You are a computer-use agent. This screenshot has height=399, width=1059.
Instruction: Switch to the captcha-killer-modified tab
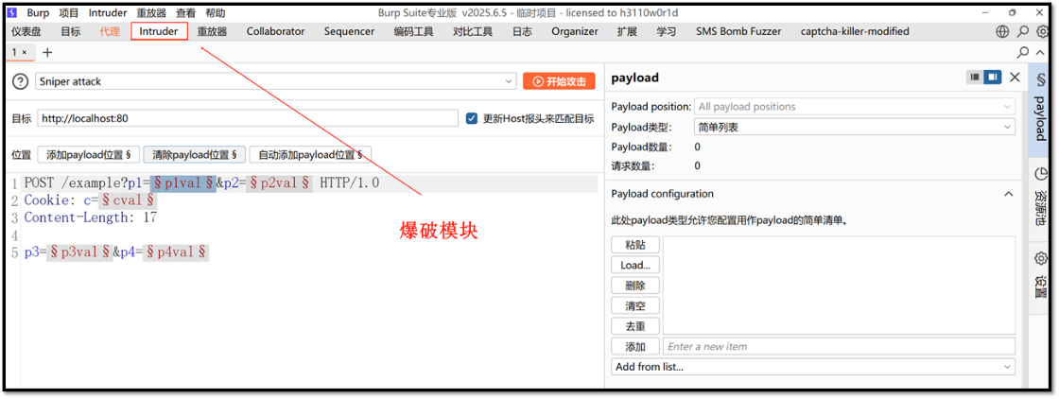click(x=855, y=32)
